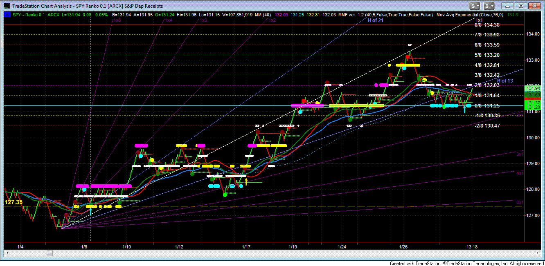Click the 13:18 time on time axis
Screen dimensions: 545x266
pos(472,247)
